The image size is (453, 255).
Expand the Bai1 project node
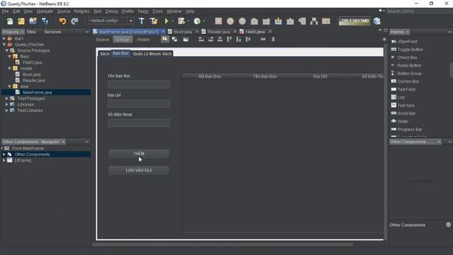[4, 38]
